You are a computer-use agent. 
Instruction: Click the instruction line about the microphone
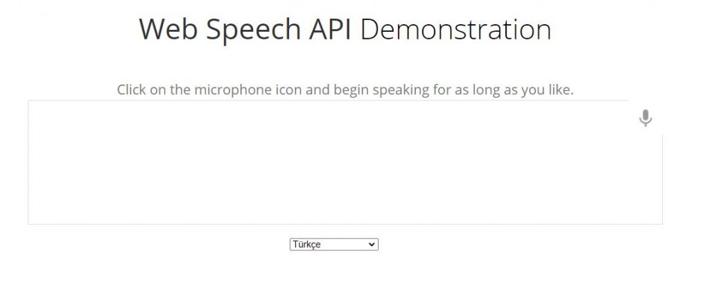coord(345,89)
